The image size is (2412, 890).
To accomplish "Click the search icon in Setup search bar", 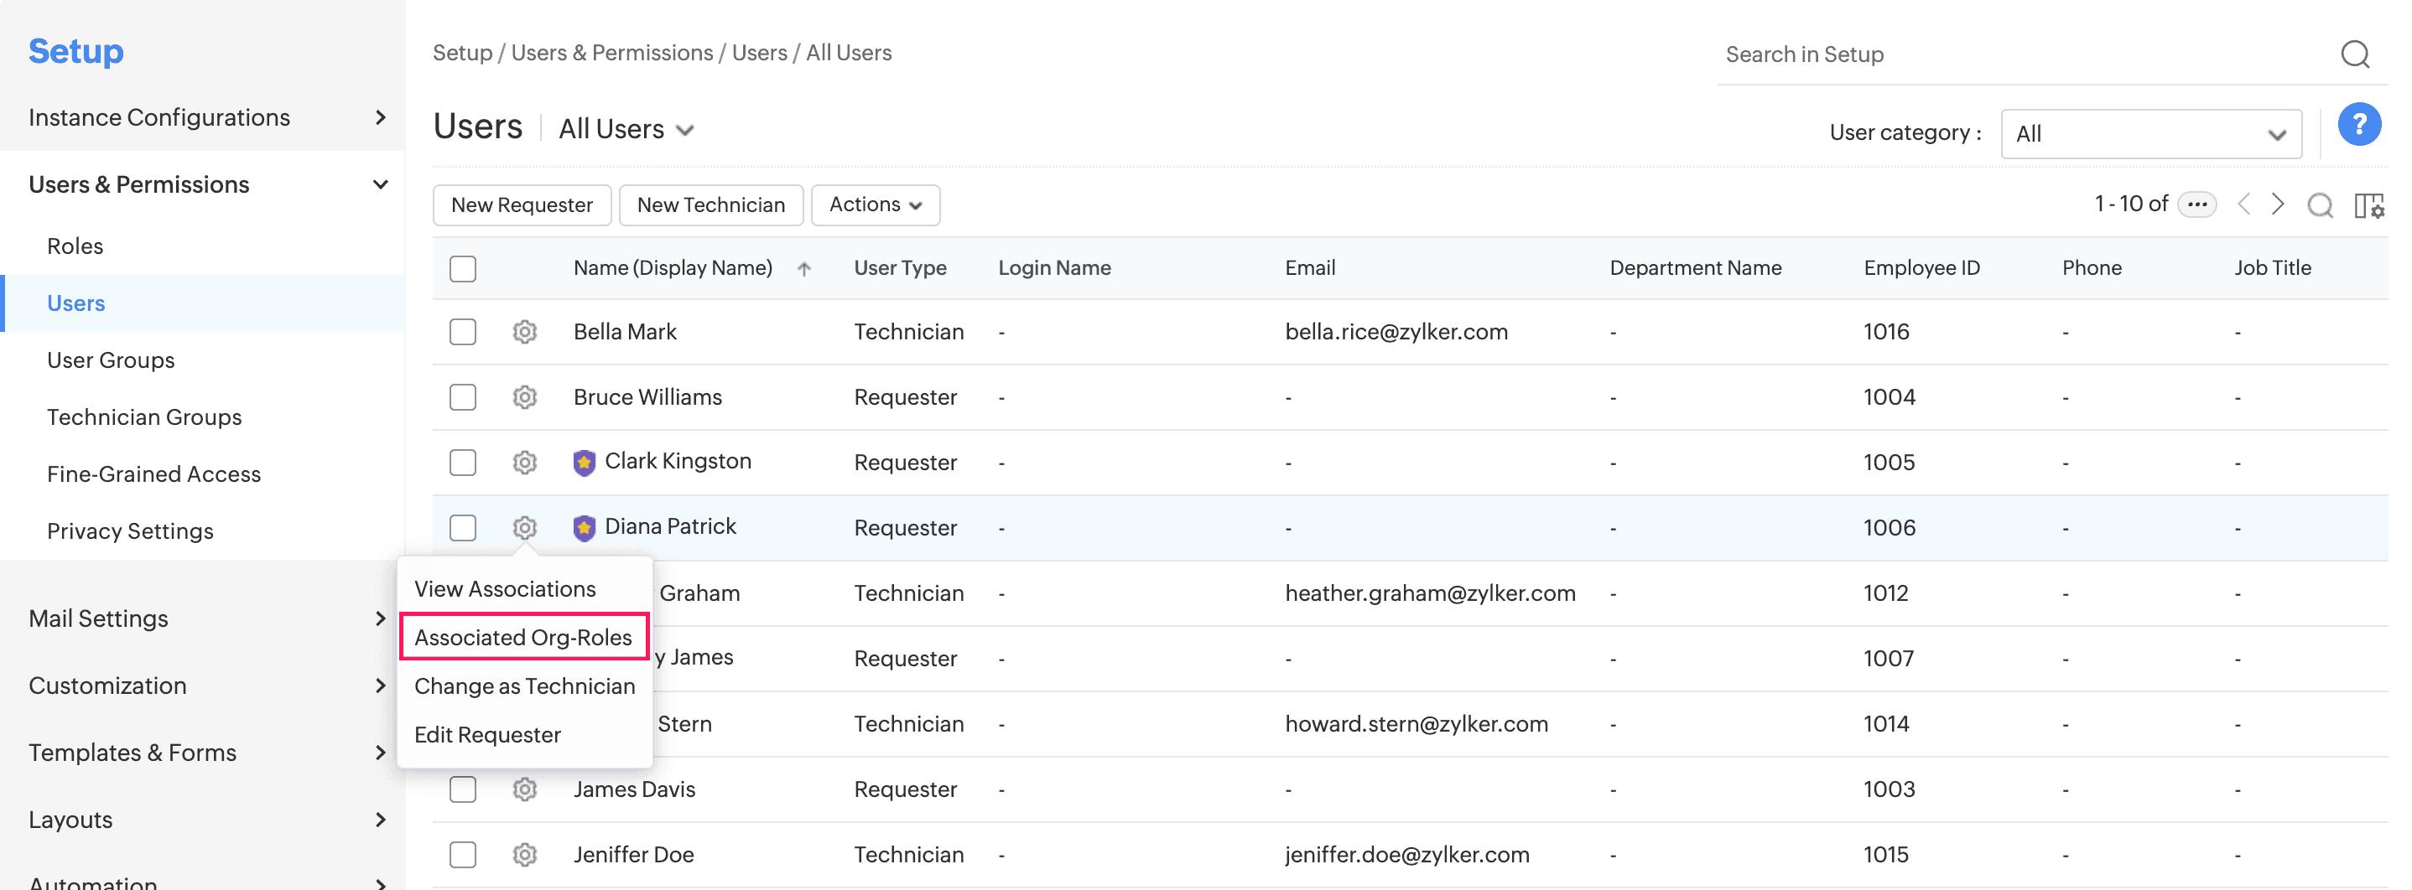I will [x=2354, y=54].
